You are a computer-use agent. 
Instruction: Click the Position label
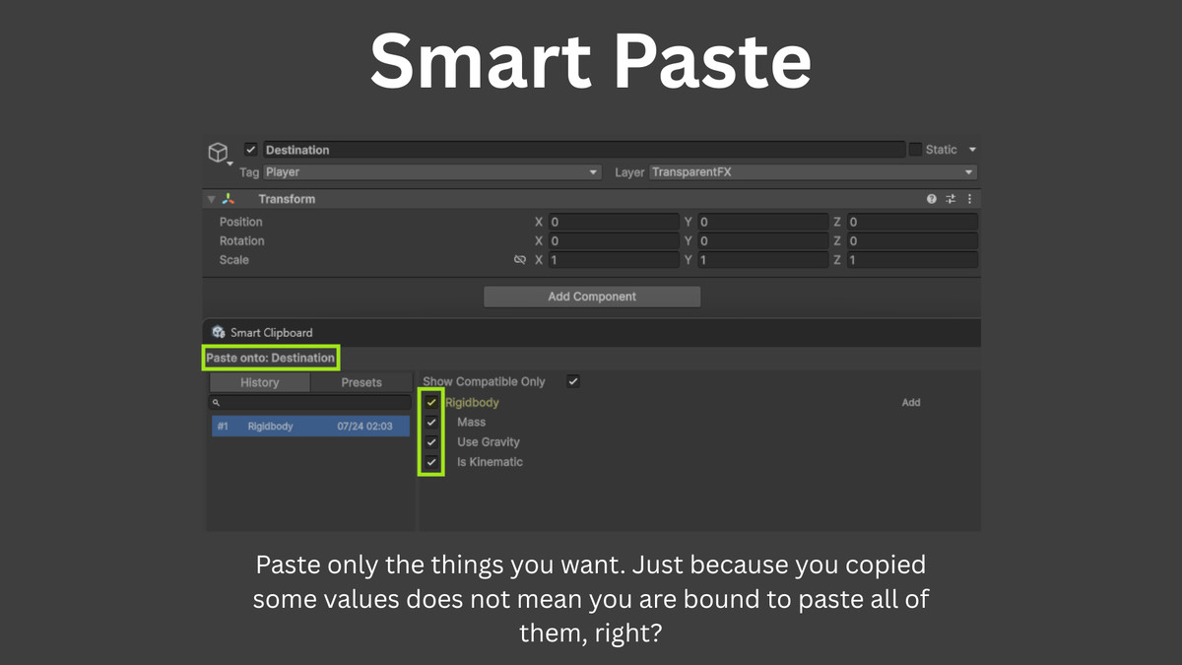pos(240,223)
